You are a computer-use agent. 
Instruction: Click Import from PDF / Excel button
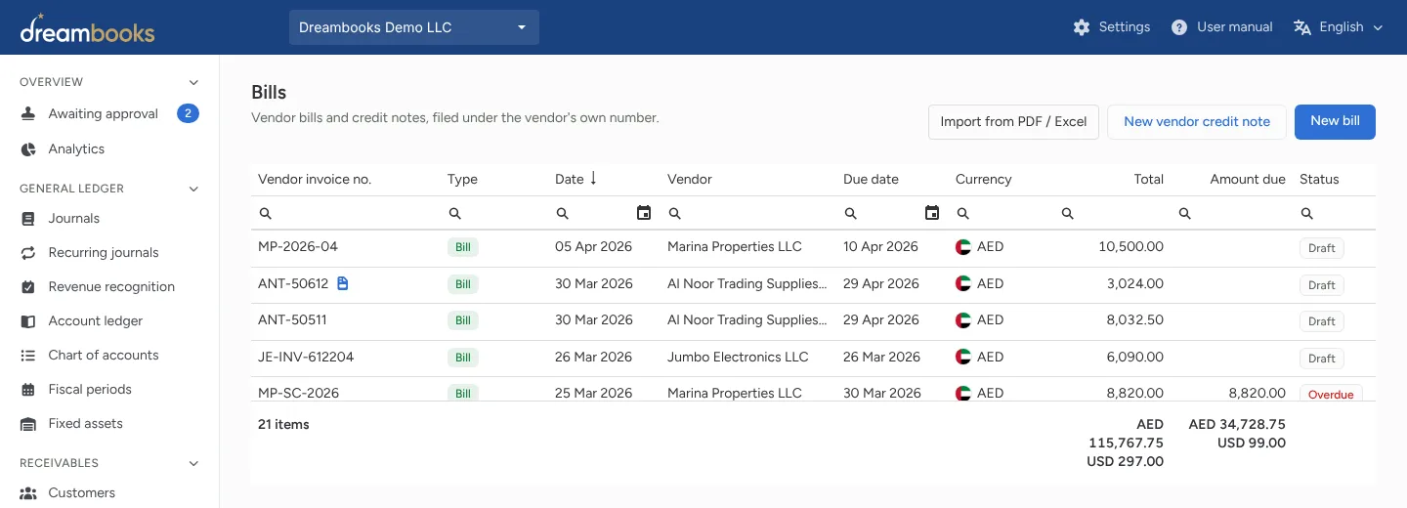pyautogui.click(x=1013, y=122)
